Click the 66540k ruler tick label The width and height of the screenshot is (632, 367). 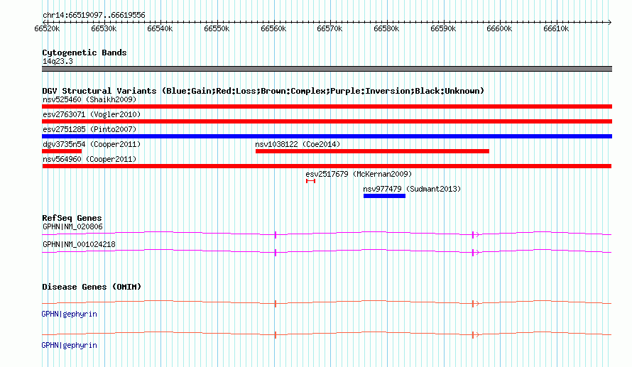(x=160, y=28)
